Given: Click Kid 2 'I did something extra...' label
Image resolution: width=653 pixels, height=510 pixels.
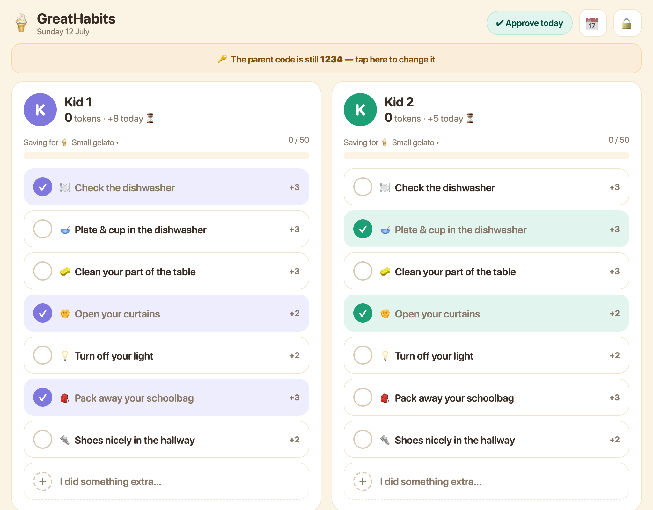Looking at the screenshot, I should 431,482.
